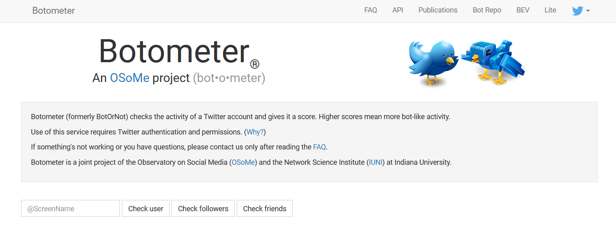616x229 pixels.
Task: Click the Twitter bird icon in navbar
Action: pyautogui.click(x=577, y=11)
